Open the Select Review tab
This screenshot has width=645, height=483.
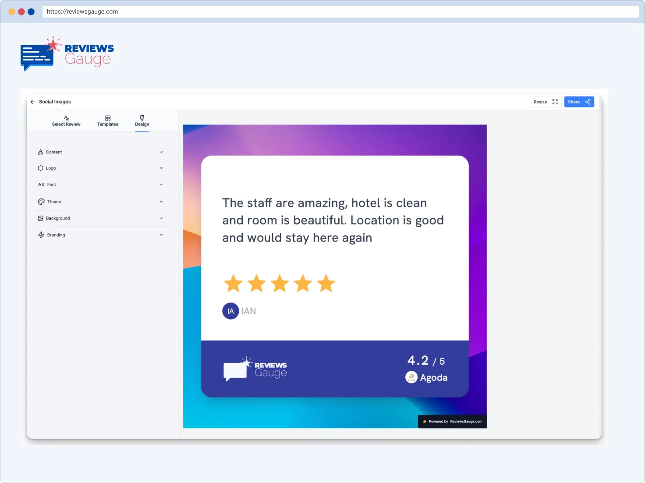(66, 121)
